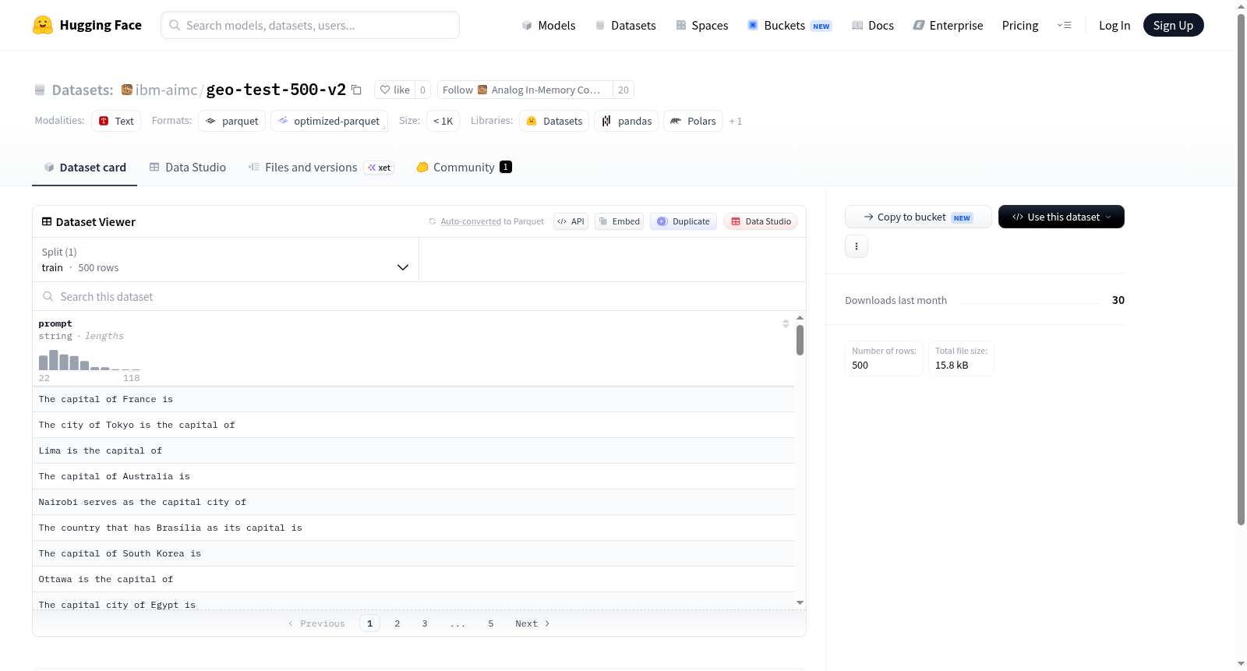
Task: Select the optimized-parquet format tag
Action: tap(329, 121)
